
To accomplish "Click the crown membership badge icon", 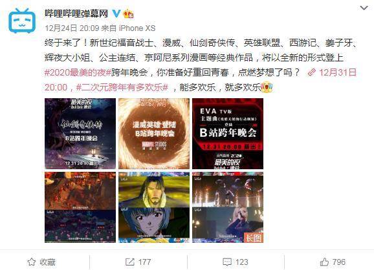I will (128, 14).
